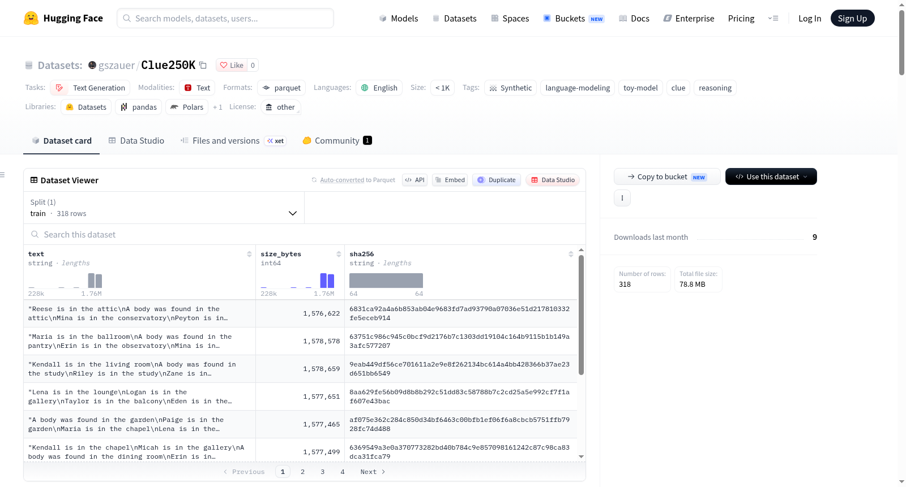
Task: Focus the main search models field
Action: tap(225, 18)
